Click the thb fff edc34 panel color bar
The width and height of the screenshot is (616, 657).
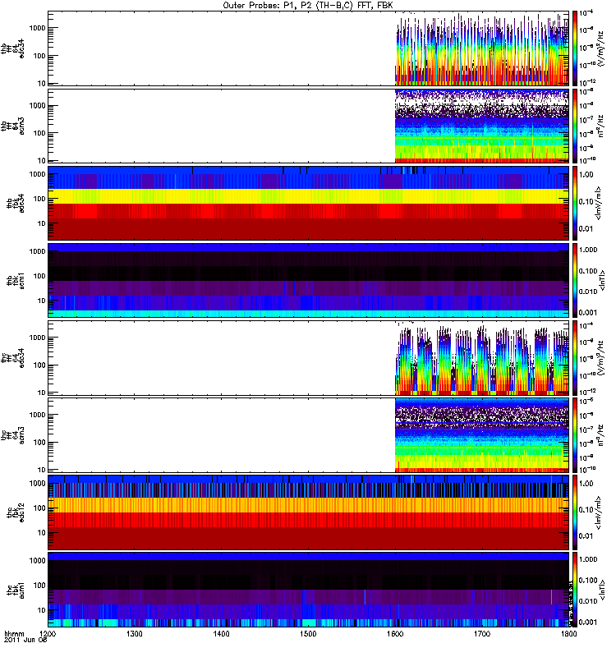pyautogui.click(x=575, y=48)
